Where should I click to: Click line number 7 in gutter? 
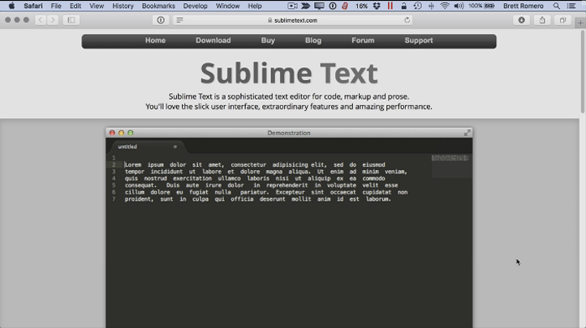click(114, 199)
